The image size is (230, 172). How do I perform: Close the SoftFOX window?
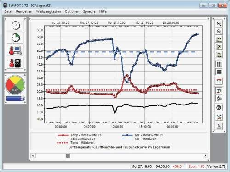pos(223,6)
